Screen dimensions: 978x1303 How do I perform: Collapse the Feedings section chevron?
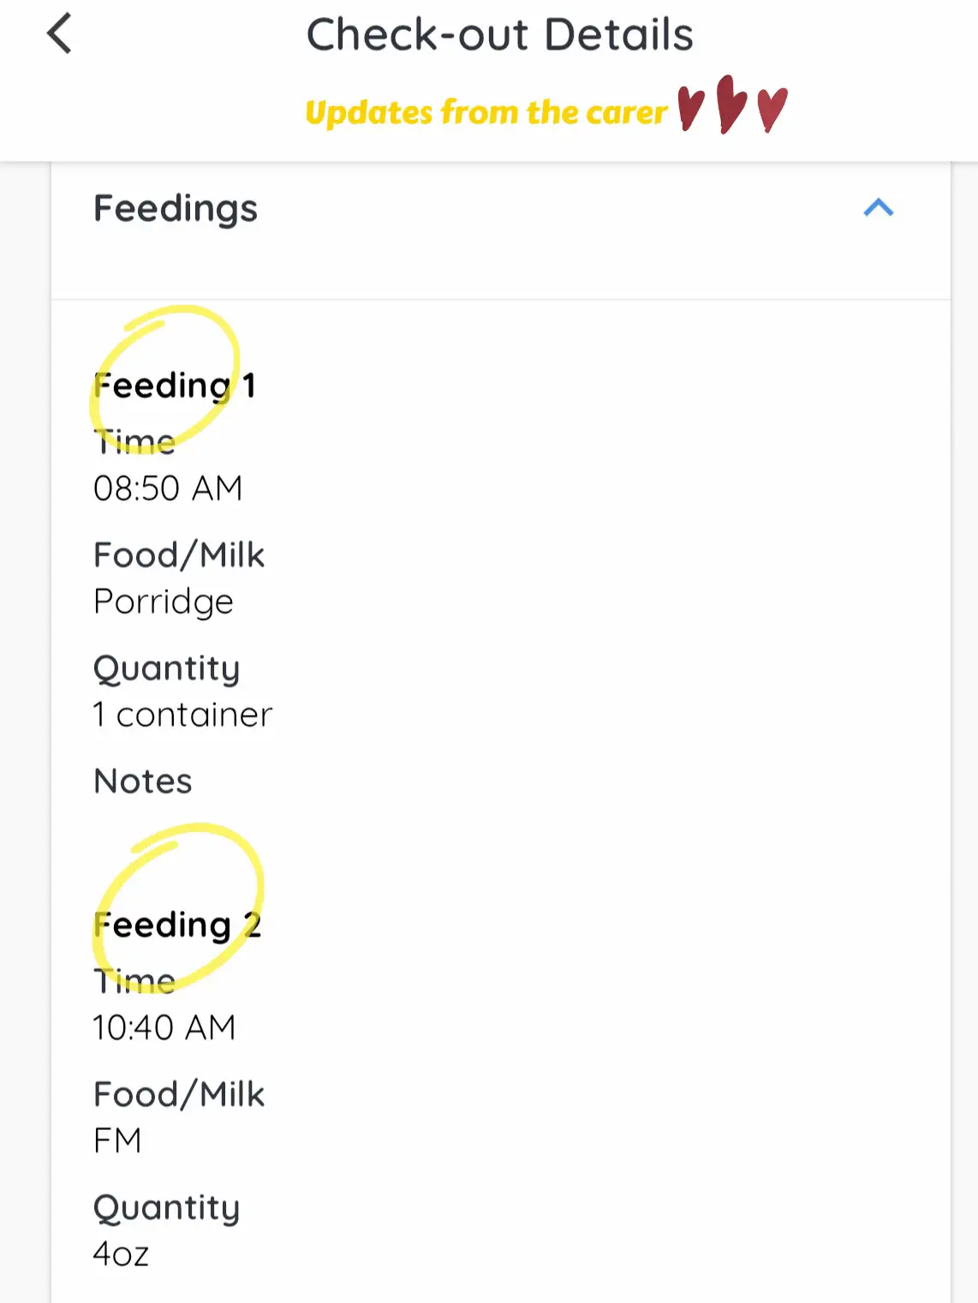pos(878,208)
